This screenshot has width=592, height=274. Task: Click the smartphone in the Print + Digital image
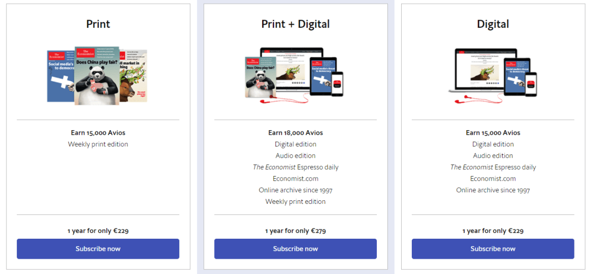(x=337, y=84)
